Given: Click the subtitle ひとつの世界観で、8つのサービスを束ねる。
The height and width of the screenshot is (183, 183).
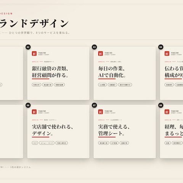Looking at the screenshot, I should [x=39, y=33].
